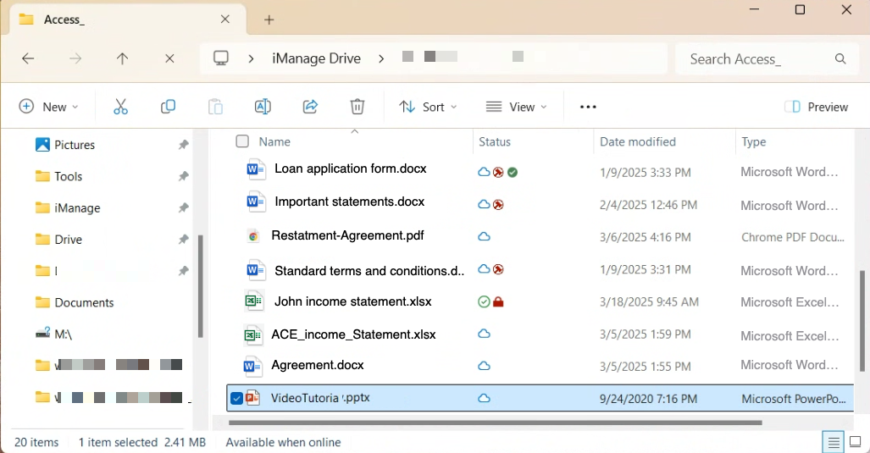Open the Sort dropdown
Image resolution: width=870 pixels, height=453 pixels.
coord(428,107)
